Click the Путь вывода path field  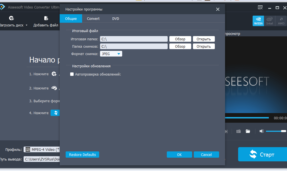tap(41, 159)
